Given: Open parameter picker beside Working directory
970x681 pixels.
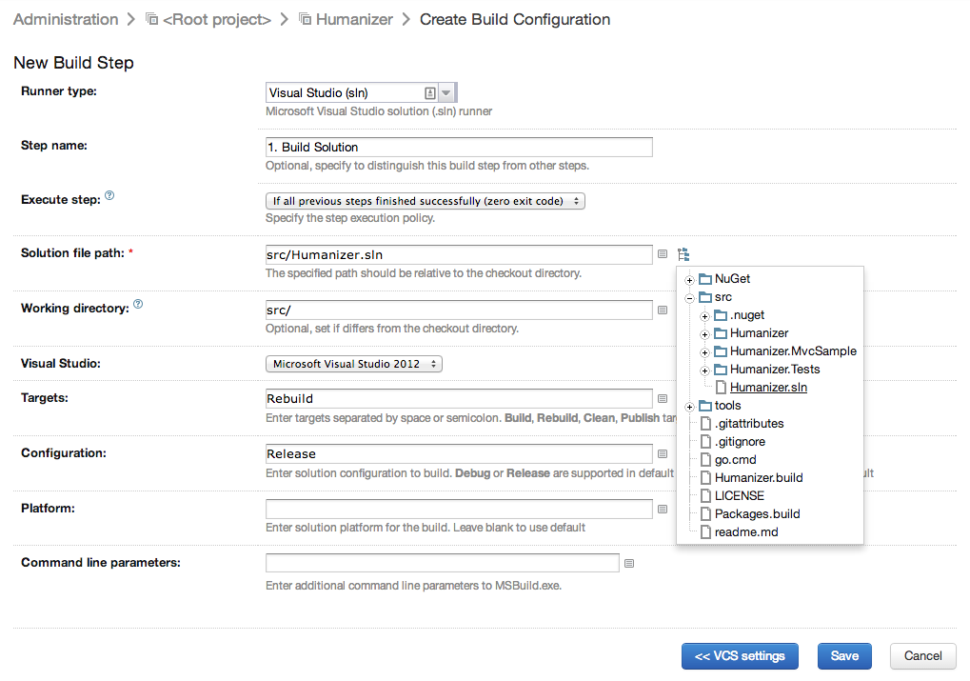Looking at the screenshot, I should click(x=663, y=310).
